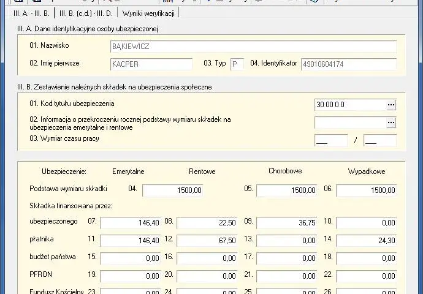Screen dimensions: 423x294
Task: Open the ellipsis picker for przekroczenie rocznej podstawy
Action: click(391, 123)
